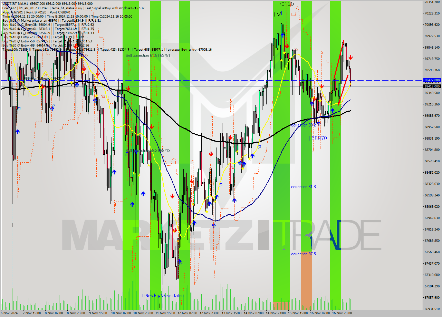Click the '6 Nov 2024' time axis label

(x=8, y=313)
